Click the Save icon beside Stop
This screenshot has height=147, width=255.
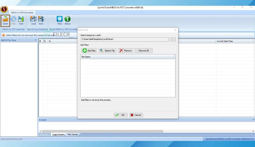click(21, 21)
